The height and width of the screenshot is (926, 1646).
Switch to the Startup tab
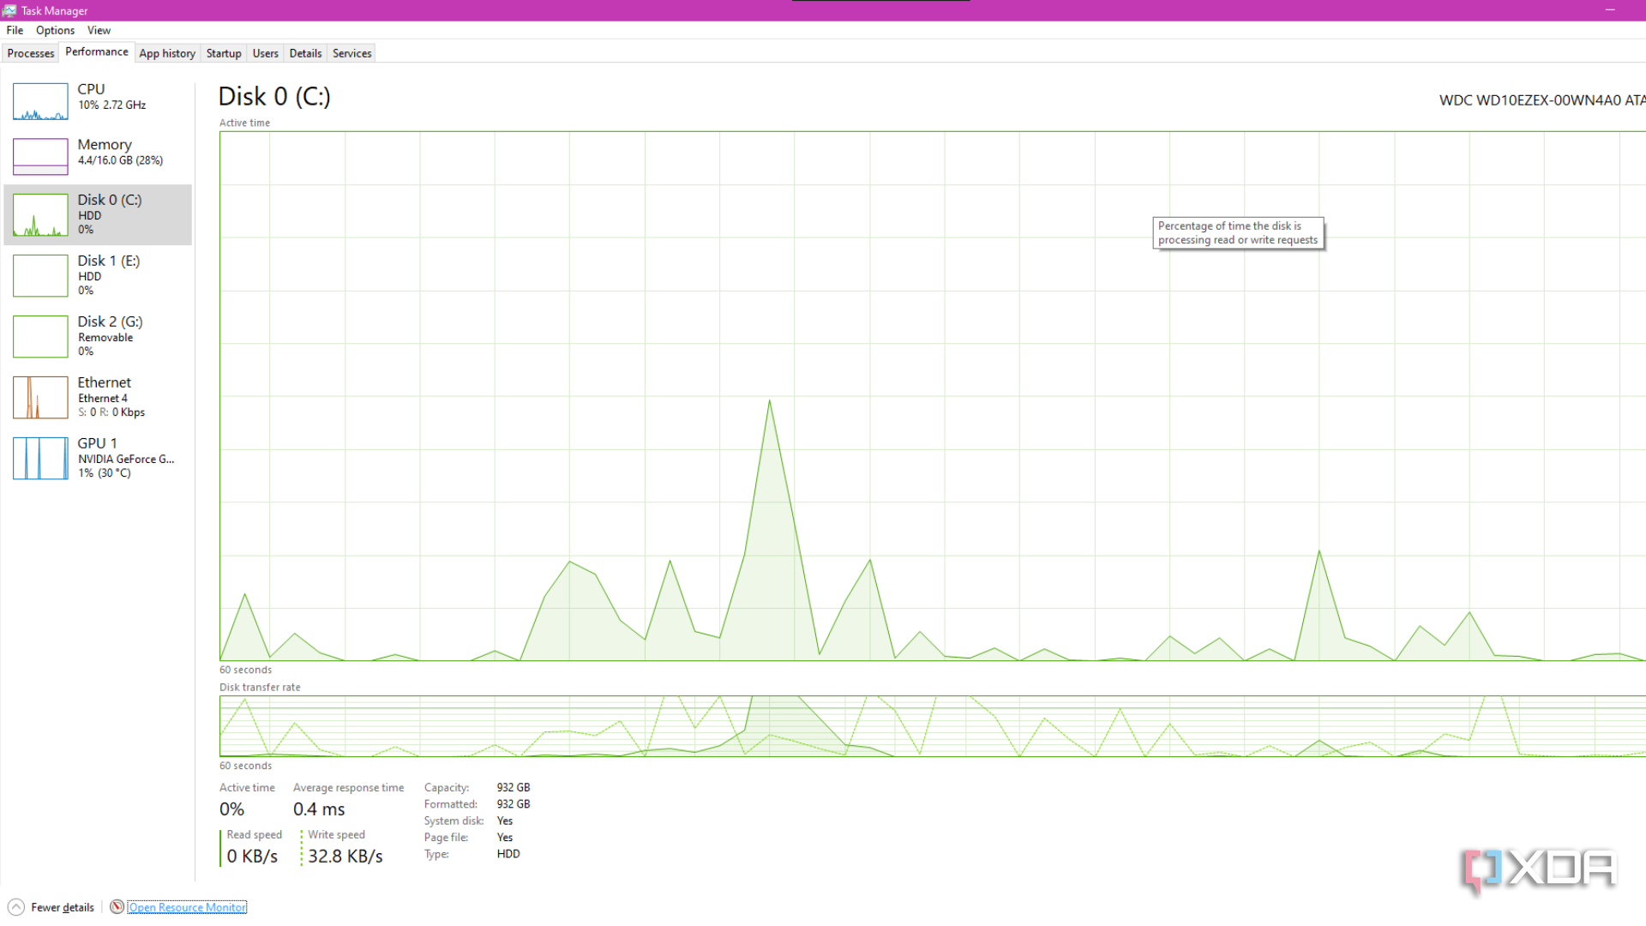224,53
